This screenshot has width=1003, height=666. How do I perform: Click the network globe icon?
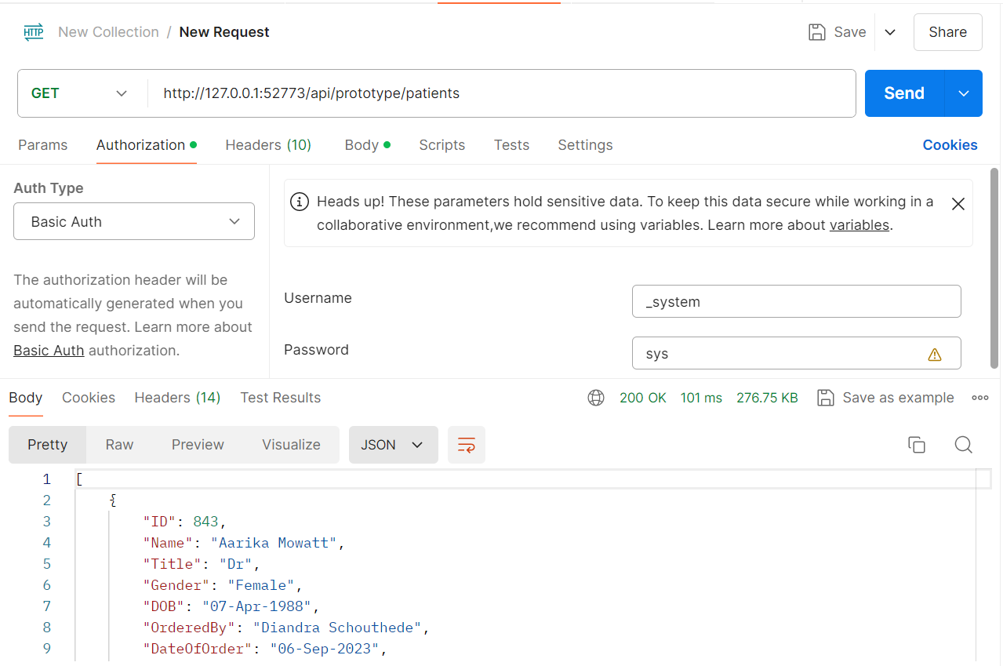click(x=596, y=398)
